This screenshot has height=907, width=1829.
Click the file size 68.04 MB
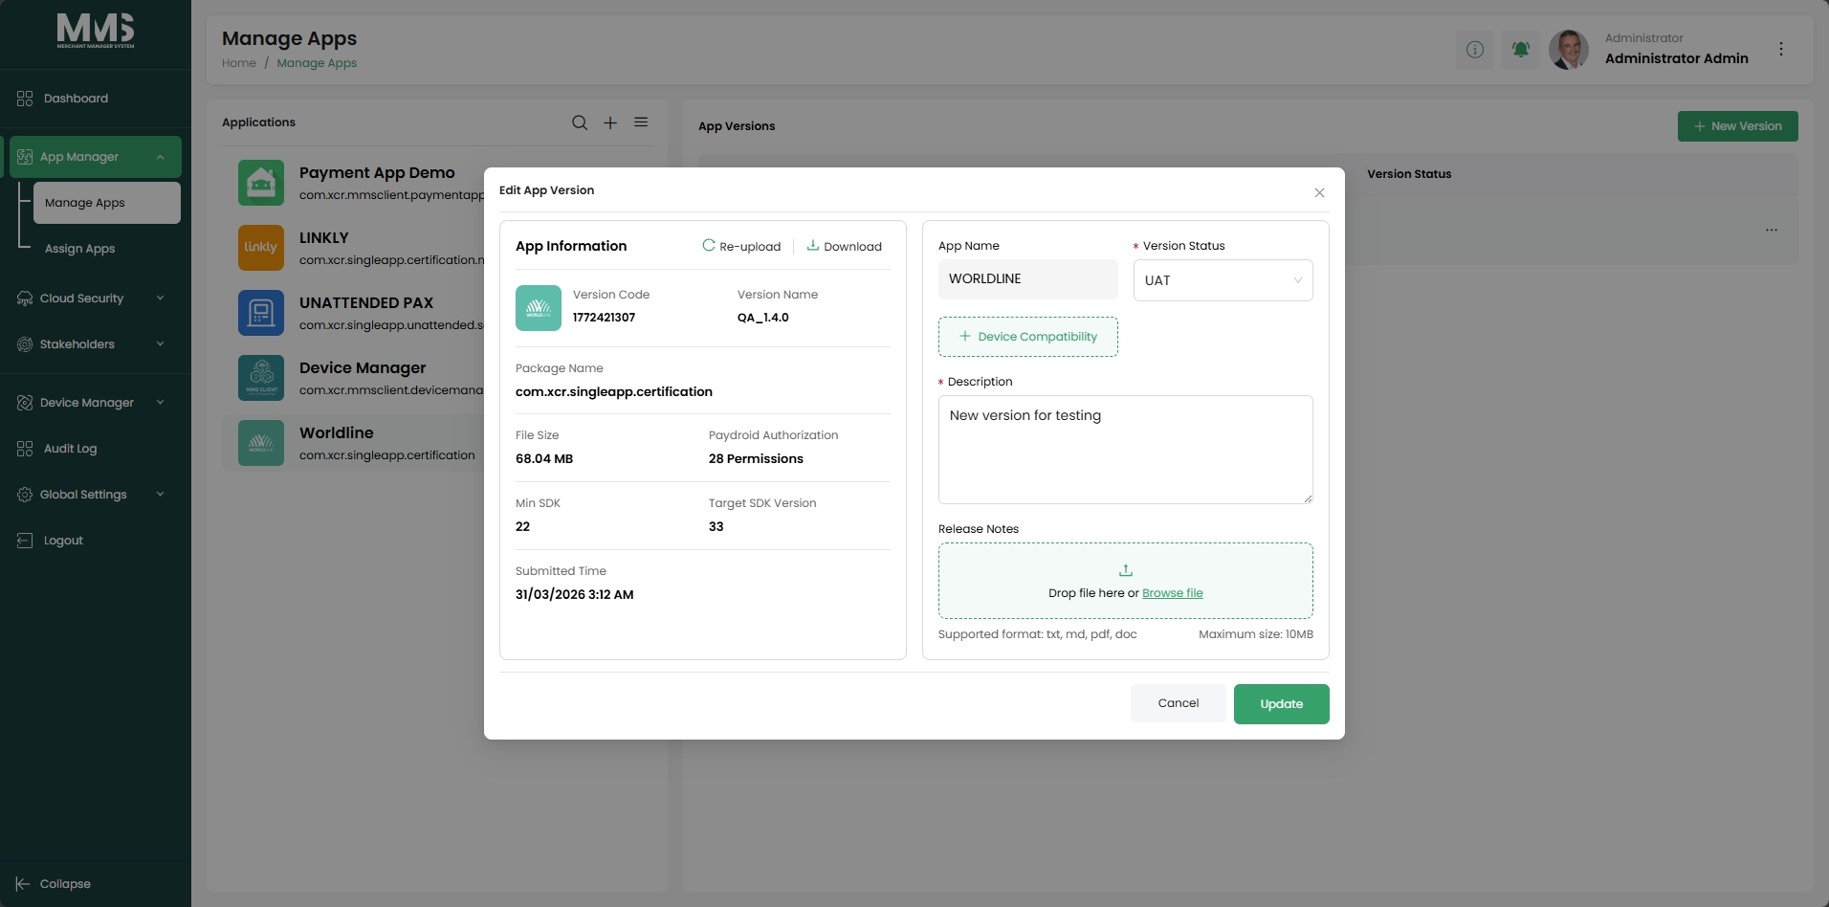[x=544, y=459]
